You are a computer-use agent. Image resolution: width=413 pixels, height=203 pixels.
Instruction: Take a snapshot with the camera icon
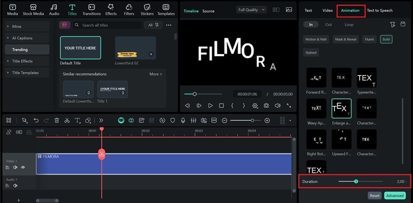click(x=266, y=106)
